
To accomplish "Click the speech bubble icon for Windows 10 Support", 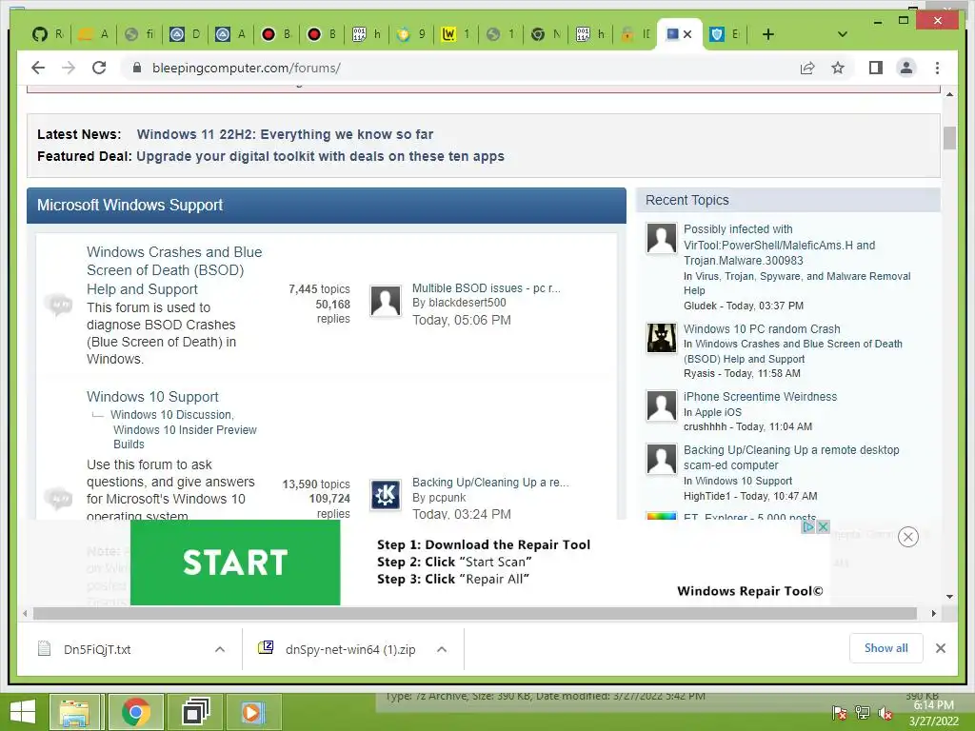I will [58, 499].
